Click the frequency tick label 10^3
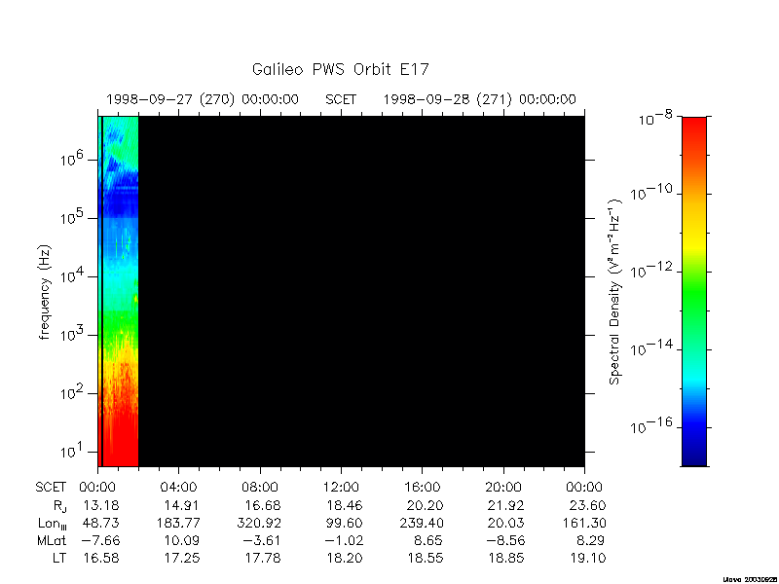The width and height of the screenshot is (779, 584). (72, 334)
